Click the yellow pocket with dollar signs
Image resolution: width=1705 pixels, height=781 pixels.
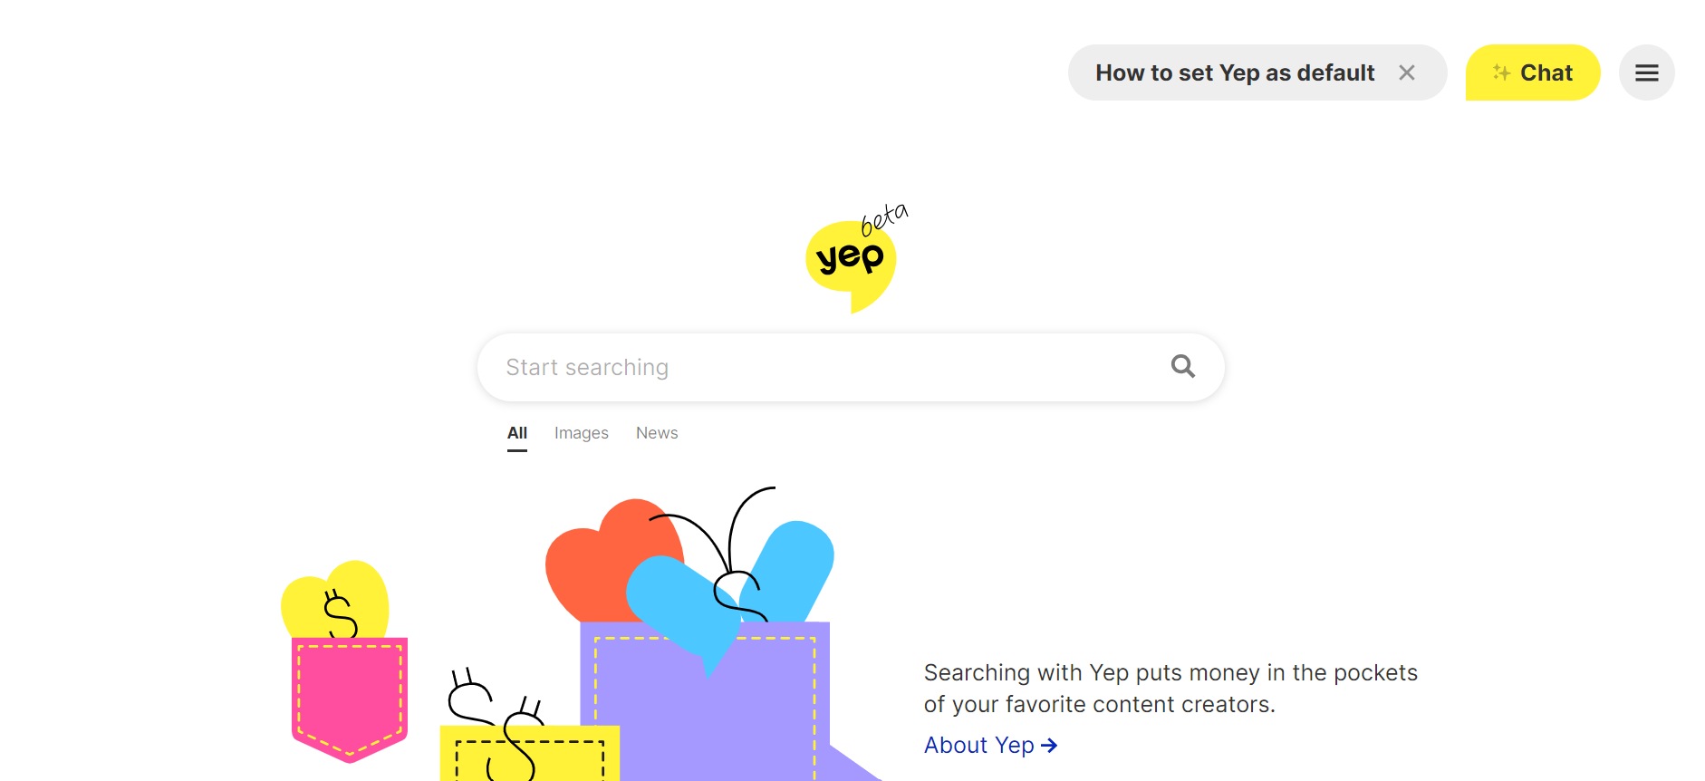[530, 752]
